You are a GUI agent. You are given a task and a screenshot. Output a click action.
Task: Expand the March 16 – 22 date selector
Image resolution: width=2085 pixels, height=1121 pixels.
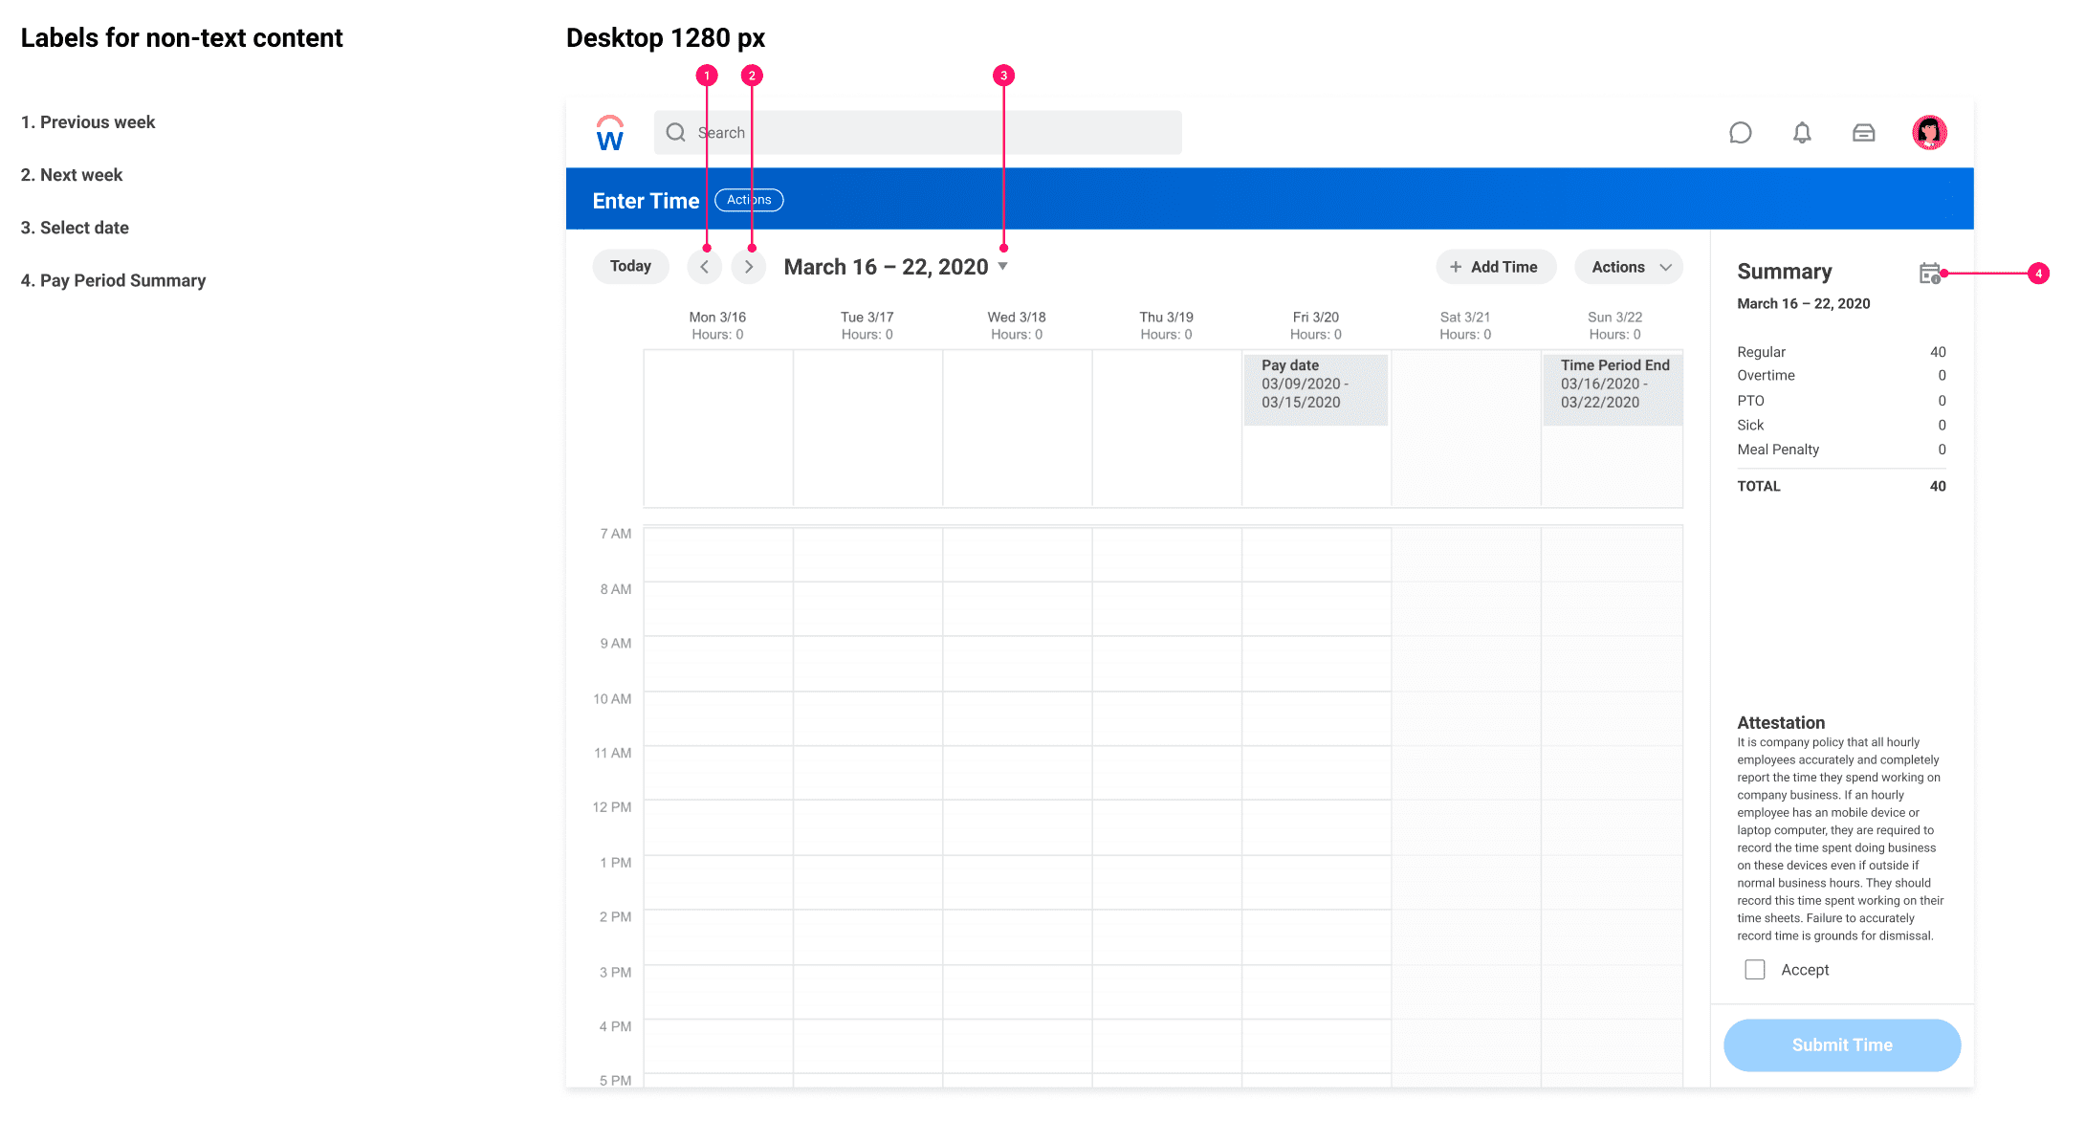tap(1002, 267)
